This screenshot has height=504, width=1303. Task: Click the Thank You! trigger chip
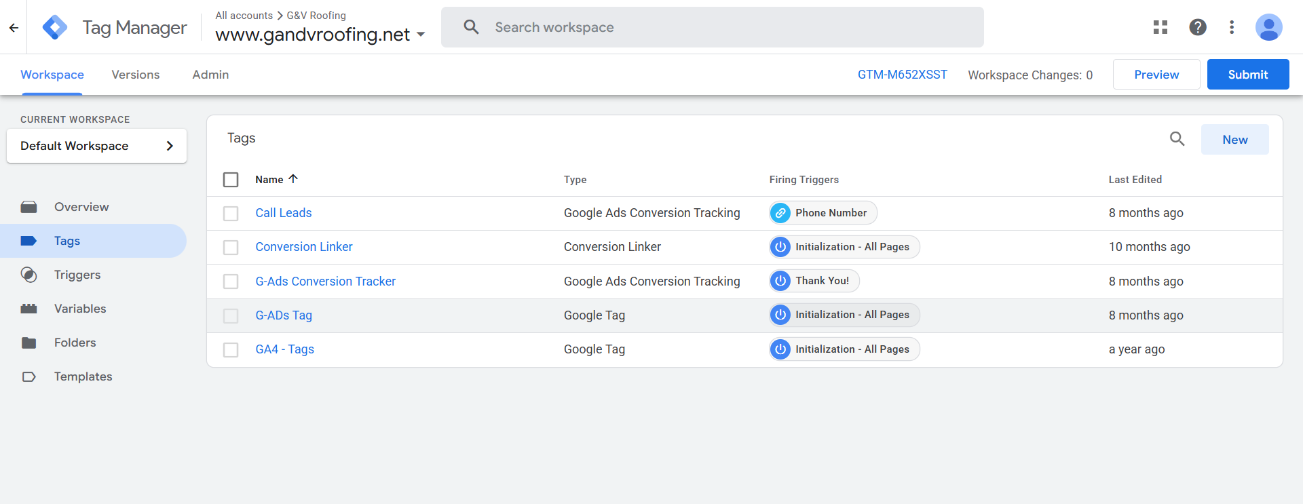[814, 281]
